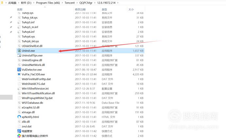This screenshot has height=138, width=226.
Task: Click date 2017-12-26 8:37
Action: pos(85,89)
